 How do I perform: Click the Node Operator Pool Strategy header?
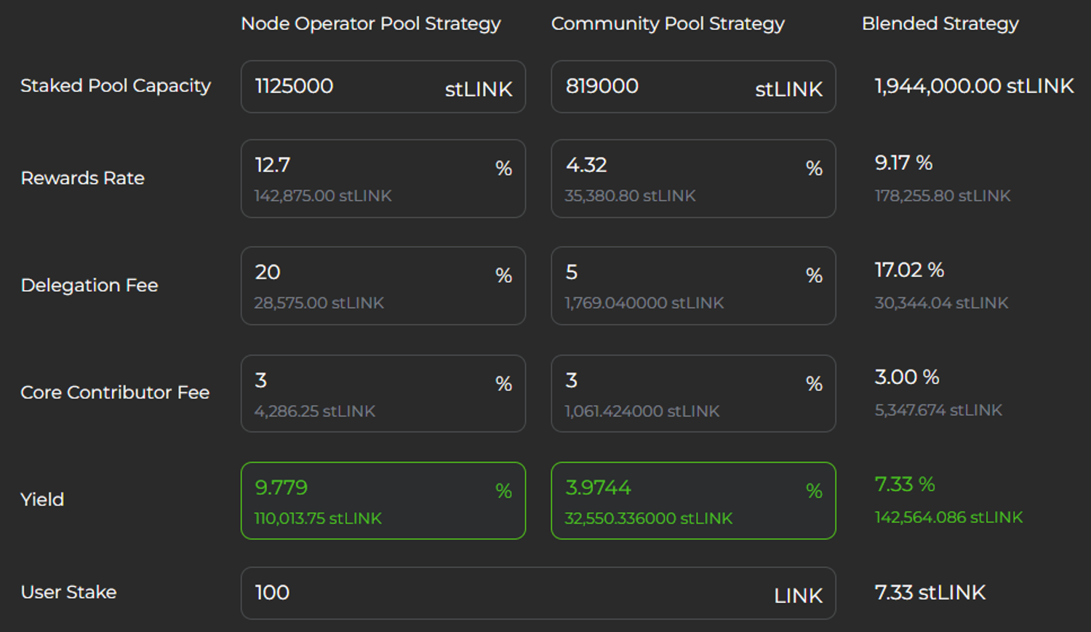click(371, 24)
